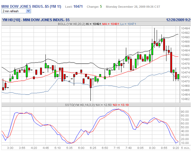Click the date Monday December 28, 2009 09:36 CST

click(x=133, y=7)
